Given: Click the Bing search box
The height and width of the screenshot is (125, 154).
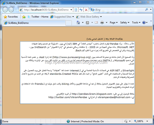Looking at the screenshot, I should (x=117, y=10).
